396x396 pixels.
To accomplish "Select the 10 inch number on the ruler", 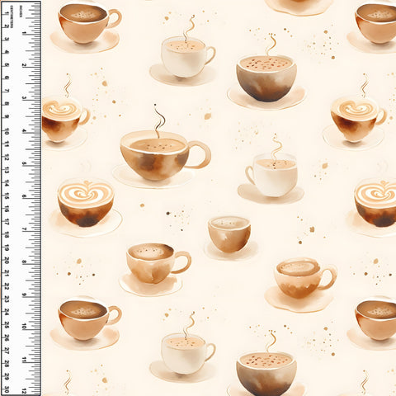I will point(25,327).
